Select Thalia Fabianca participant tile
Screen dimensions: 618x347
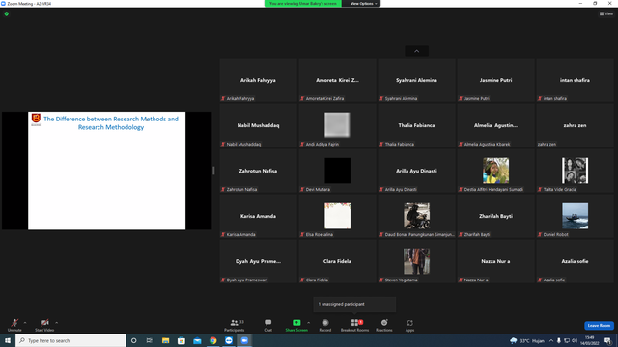[x=416, y=125]
